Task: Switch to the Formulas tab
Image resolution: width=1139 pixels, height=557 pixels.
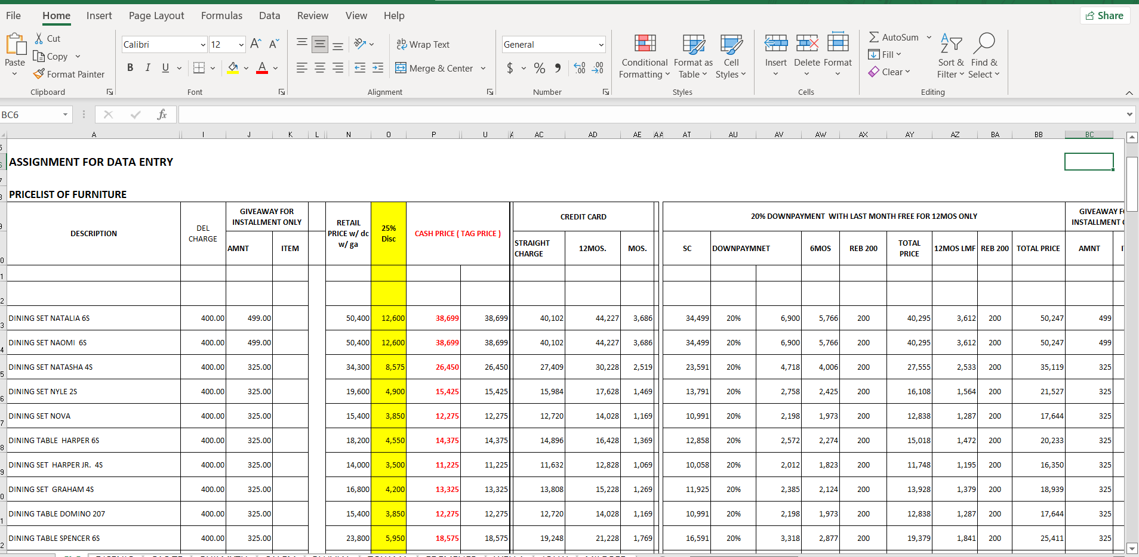Action: 221,16
